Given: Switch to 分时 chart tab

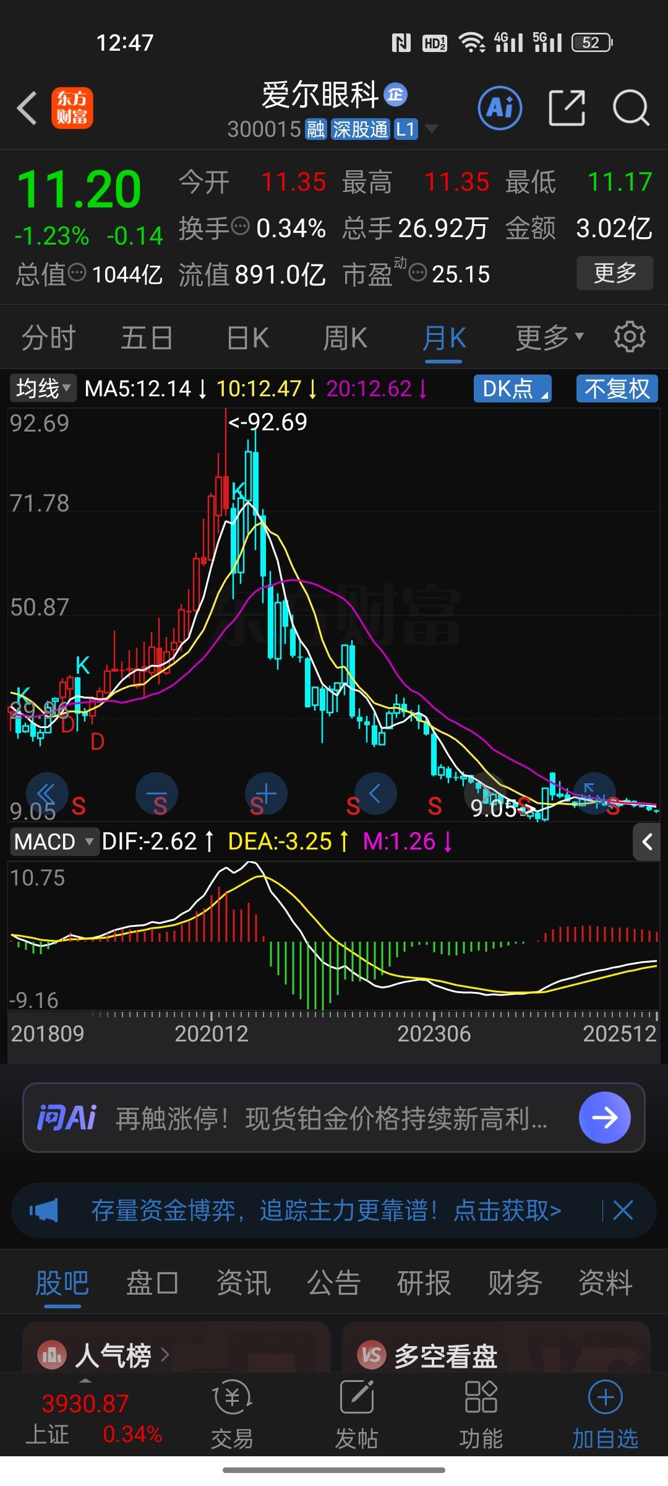Looking at the screenshot, I should point(48,338).
